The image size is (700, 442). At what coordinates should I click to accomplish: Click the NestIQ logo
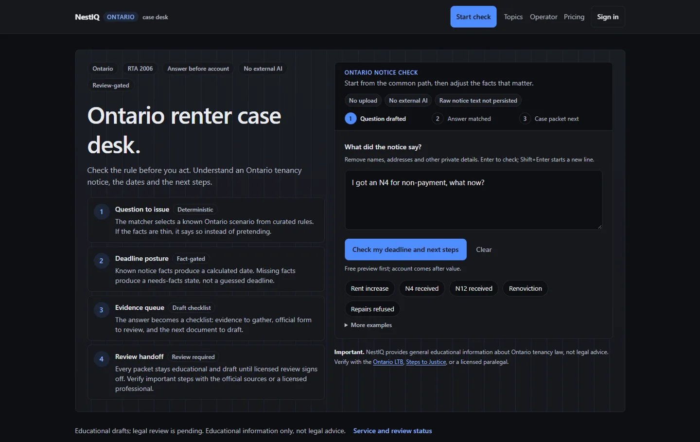pyautogui.click(x=87, y=17)
